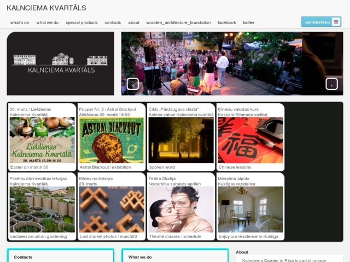Click the previous slide arrow on the slideshow
Image resolution: width=350 pixels, height=262 pixels.
[132, 84]
